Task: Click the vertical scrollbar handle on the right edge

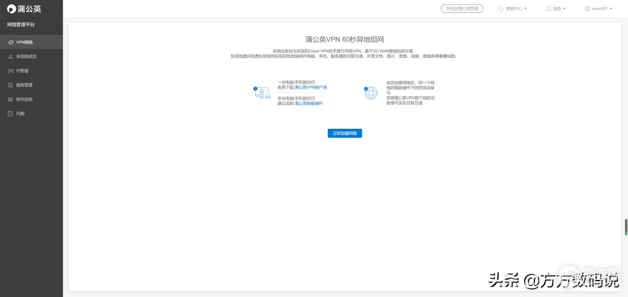Action: 625,227
